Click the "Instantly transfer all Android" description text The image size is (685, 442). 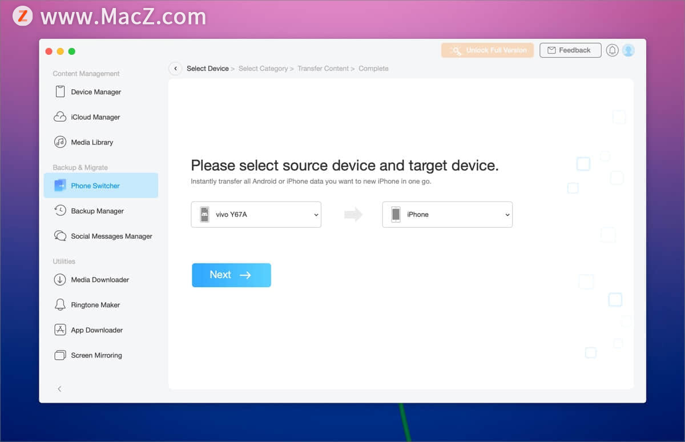311,181
